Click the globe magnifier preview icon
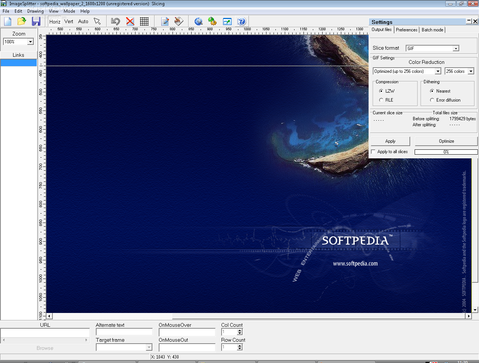 (199, 21)
